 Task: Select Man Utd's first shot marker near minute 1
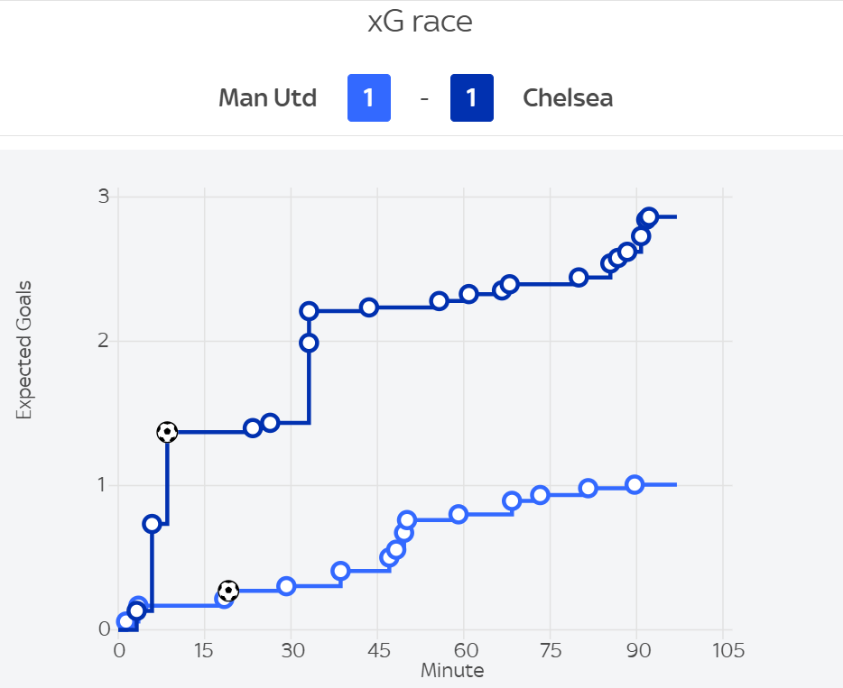pyautogui.click(x=125, y=621)
